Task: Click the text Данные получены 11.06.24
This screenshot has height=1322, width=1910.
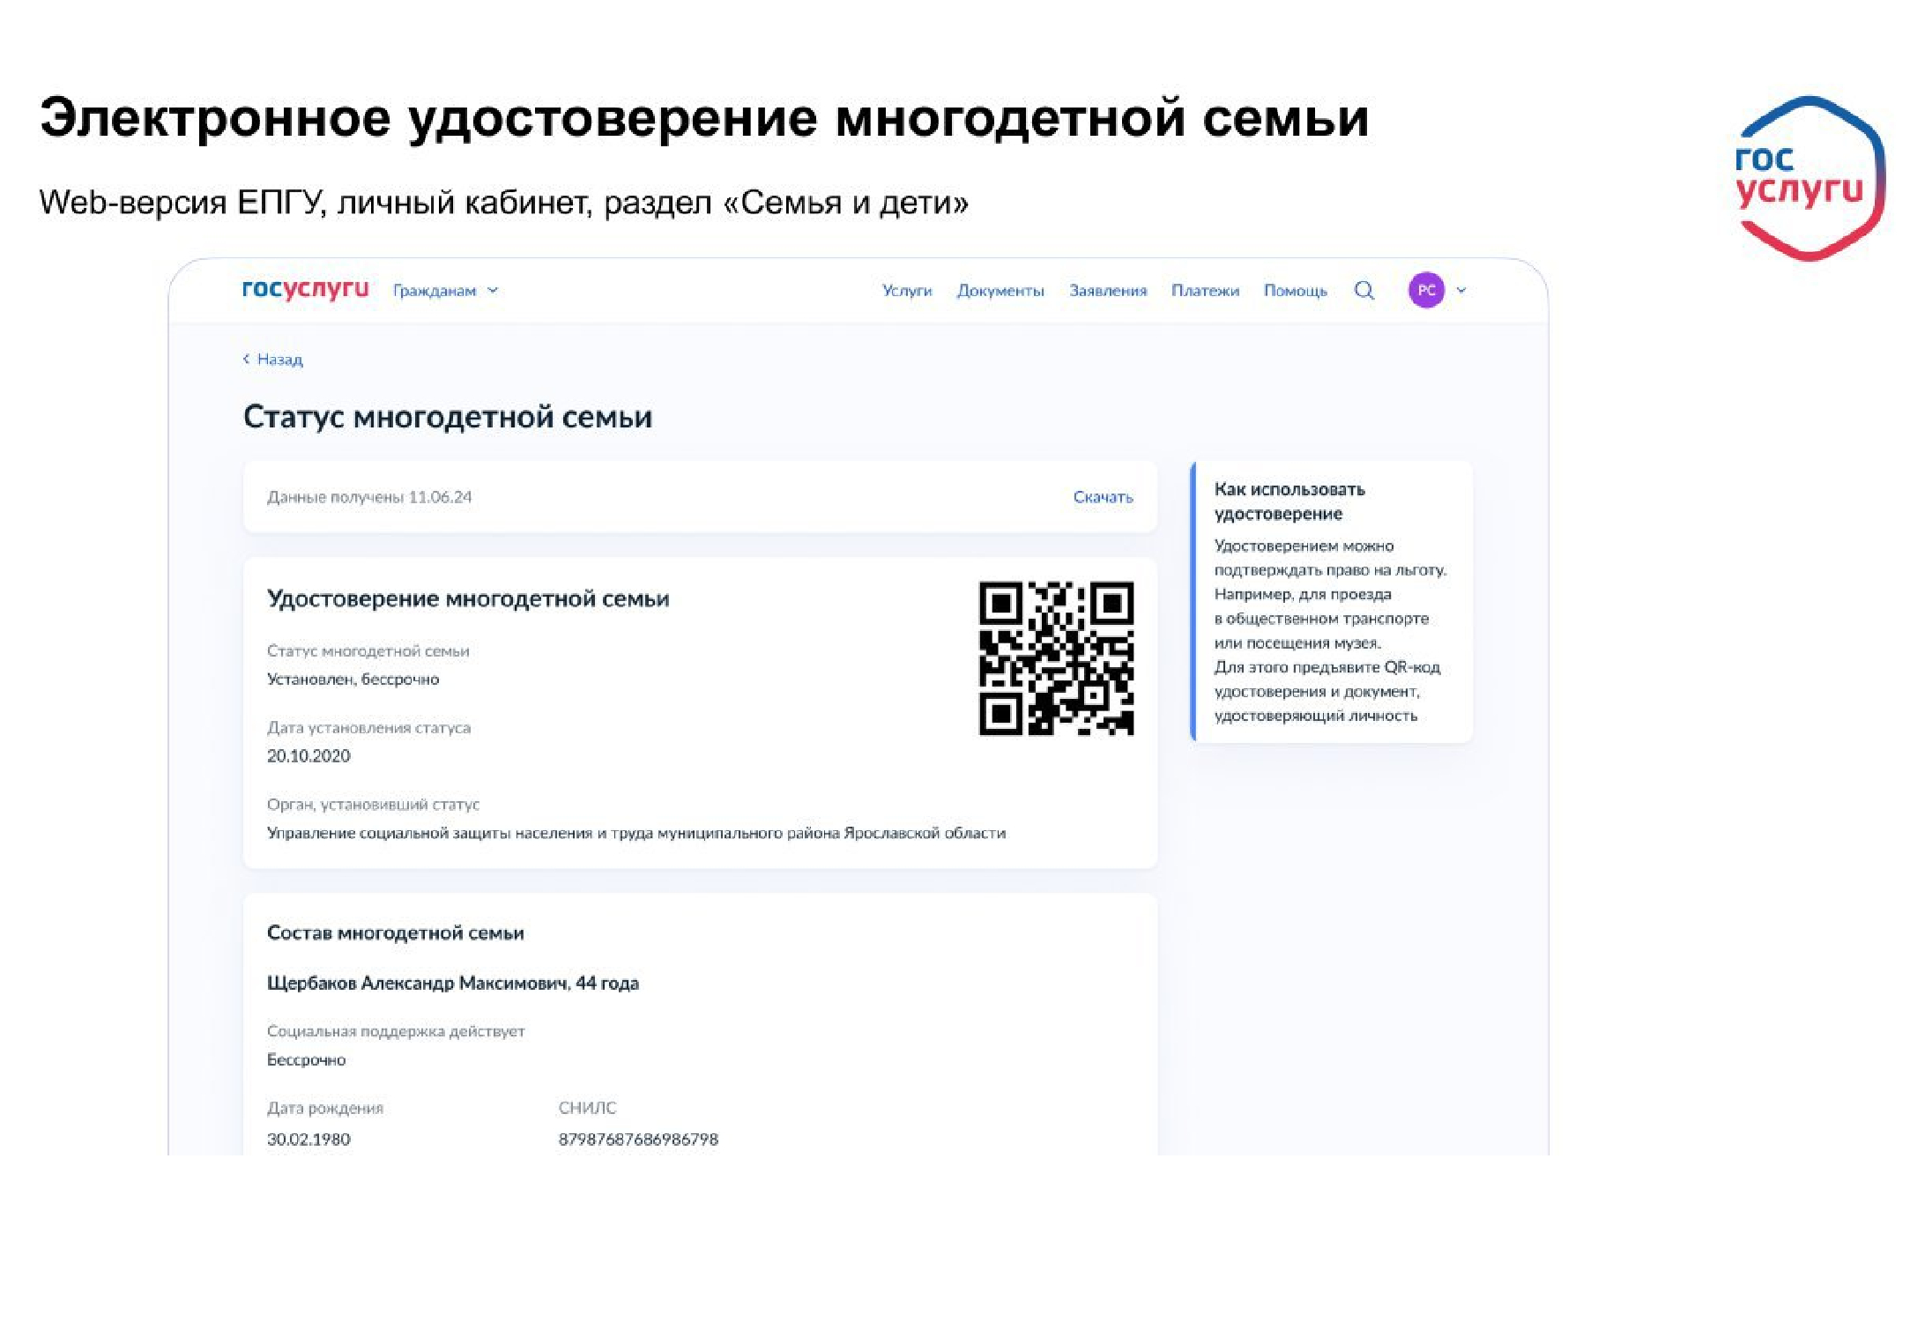Action: [x=369, y=497]
